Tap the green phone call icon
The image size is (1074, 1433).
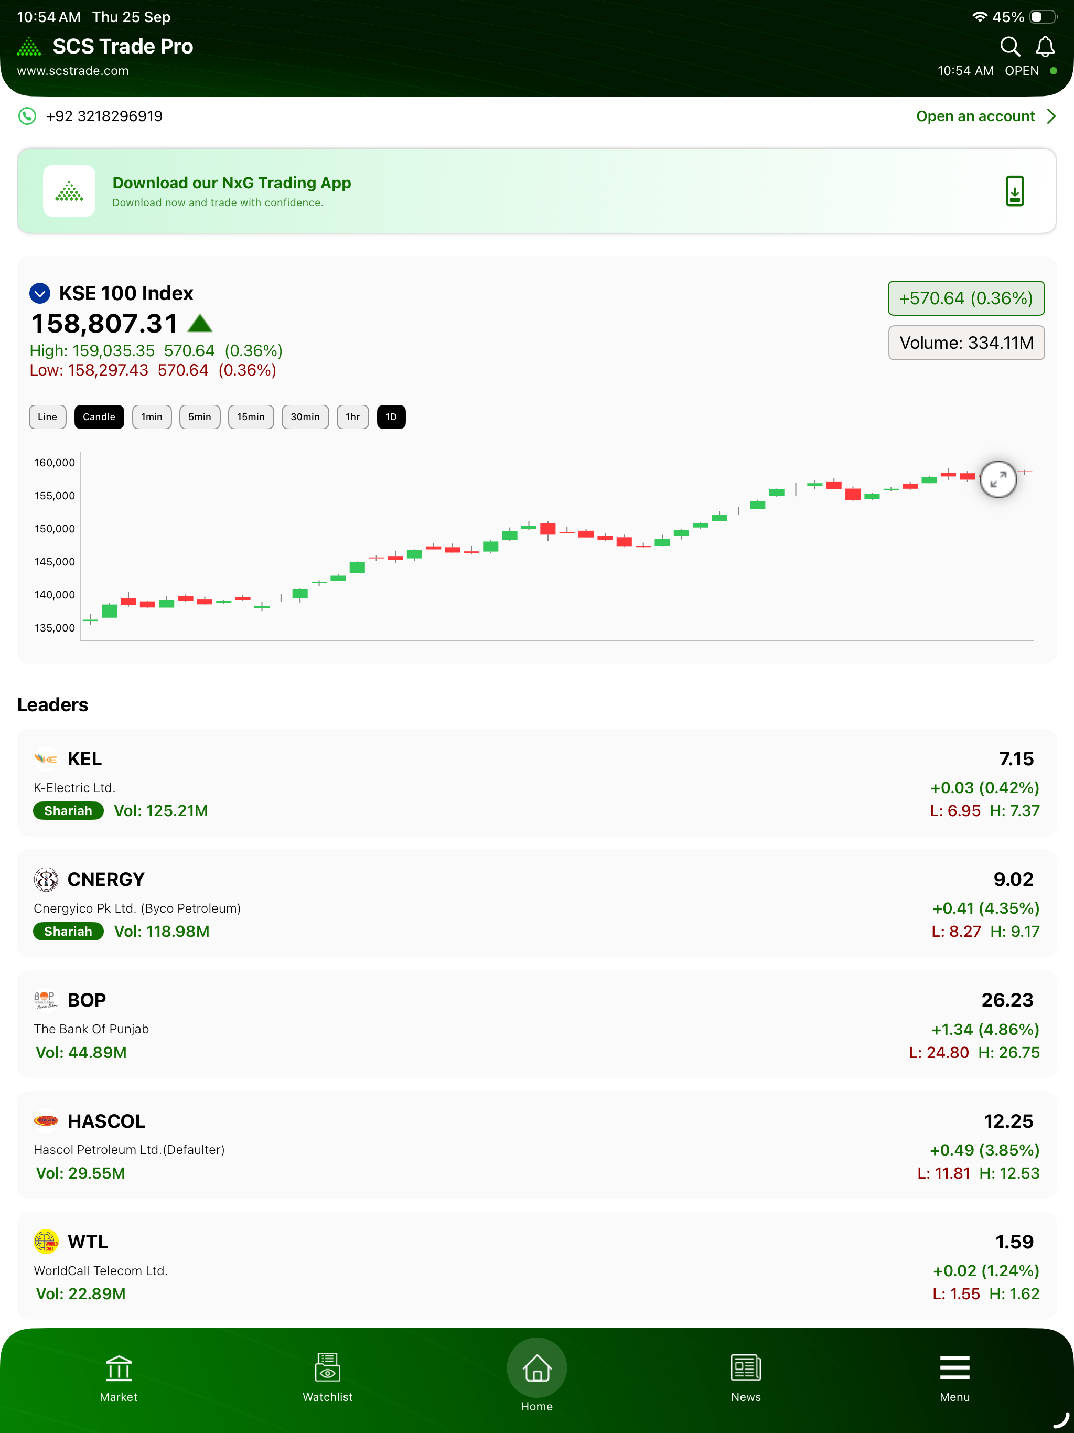point(27,116)
